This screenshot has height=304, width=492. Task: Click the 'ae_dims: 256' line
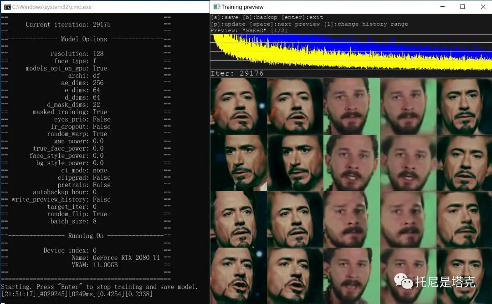[82, 83]
